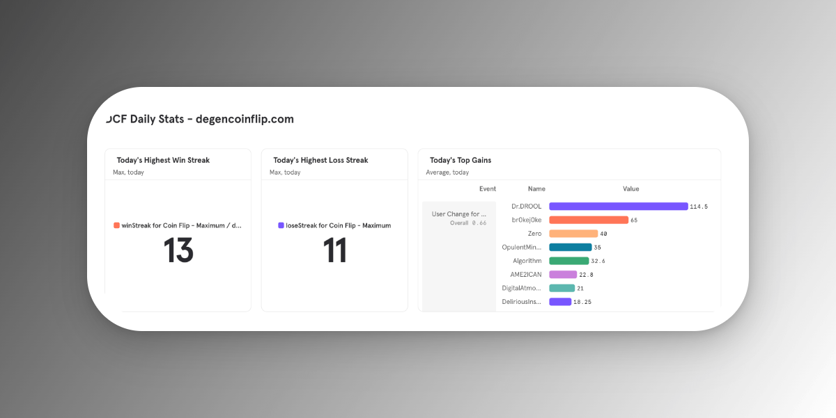Click the purple loseStreak legend swatch

point(281,225)
